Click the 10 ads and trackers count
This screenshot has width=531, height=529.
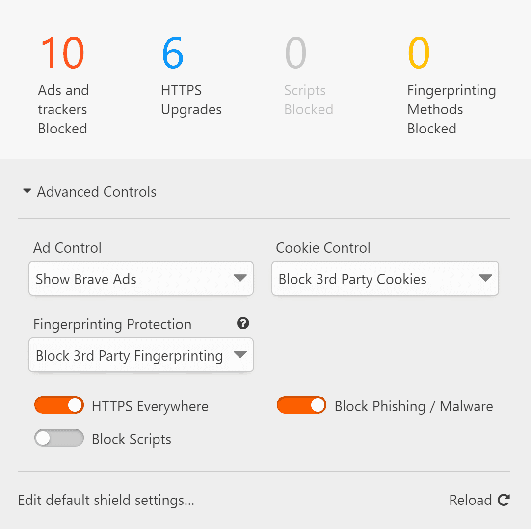click(x=62, y=53)
